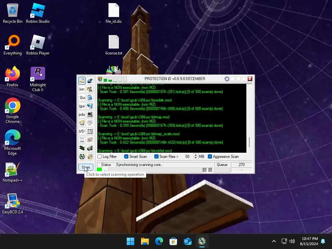
Task: Click the blue plug icon beside the hand
Action: [90, 81]
